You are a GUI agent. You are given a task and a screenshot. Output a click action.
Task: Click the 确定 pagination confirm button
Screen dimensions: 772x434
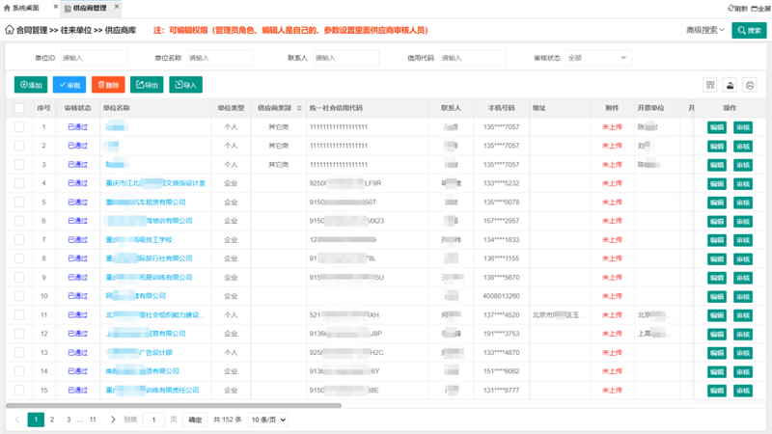pos(195,420)
